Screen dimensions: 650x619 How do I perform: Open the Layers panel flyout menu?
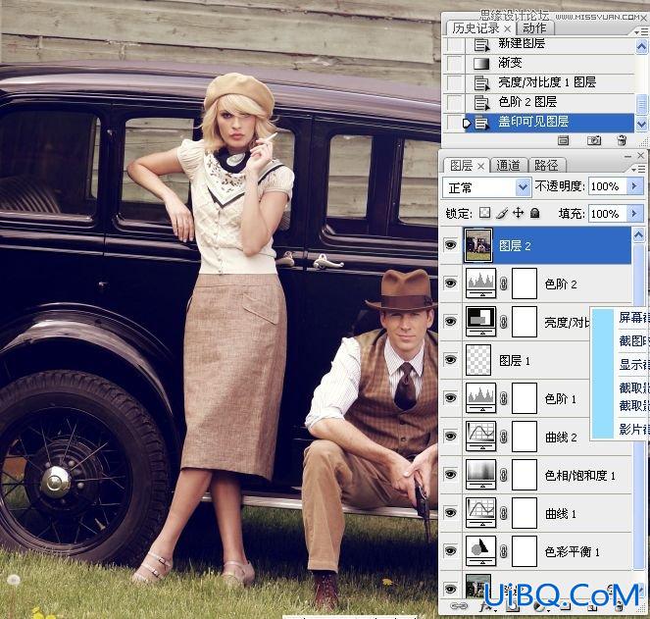point(639,169)
